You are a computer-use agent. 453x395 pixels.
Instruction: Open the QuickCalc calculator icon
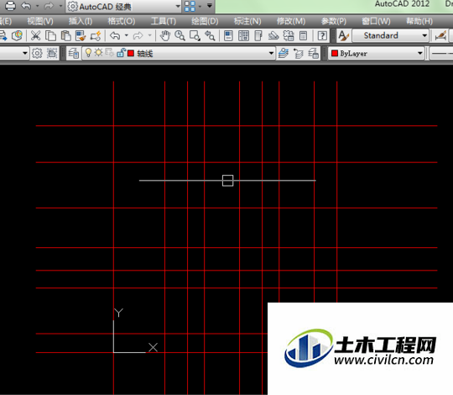[x=304, y=36]
